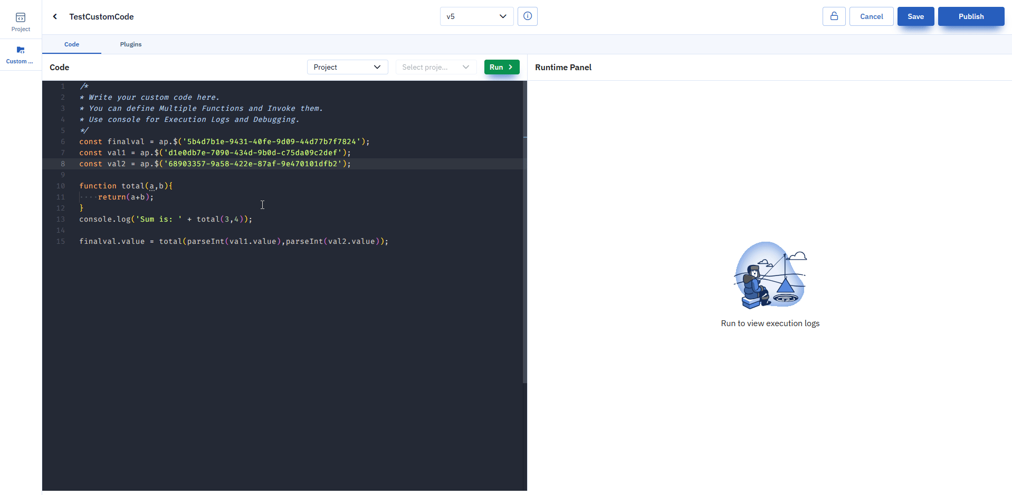Click line number 10 in gutter
Screen dimensions: 1012x495
click(x=61, y=186)
